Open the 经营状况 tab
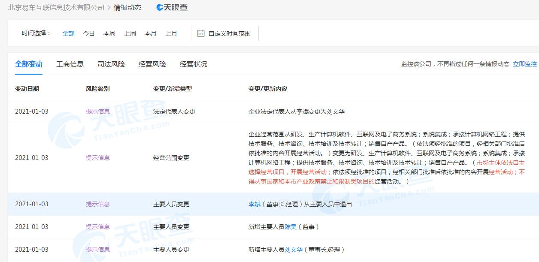Screen dimensions: 539x262 [193, 64]
